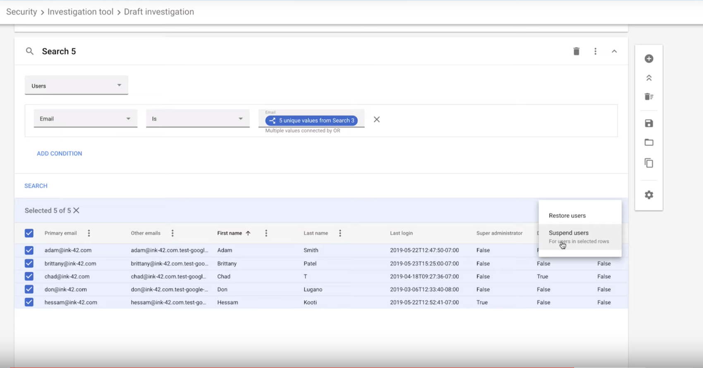The height and width of the screenshot is (368, 703).
Task: Uncheck the chad@ink-42.com row
Action: coord(29,276)
